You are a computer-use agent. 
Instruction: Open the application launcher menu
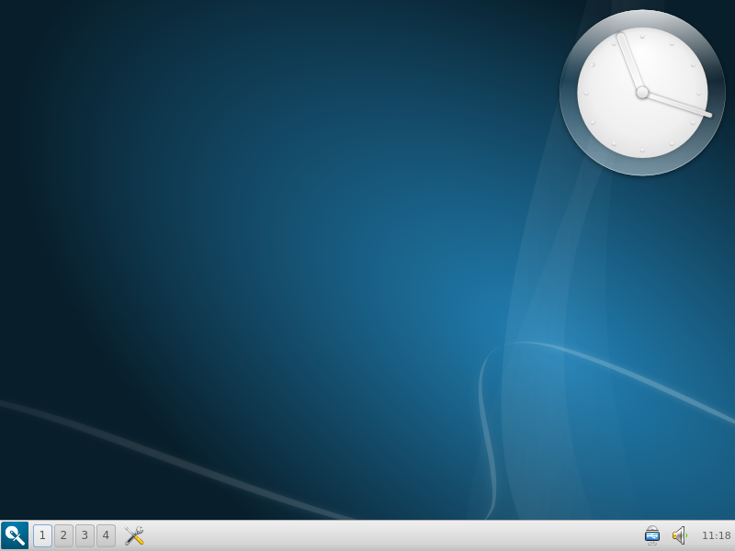coord(15,535)
